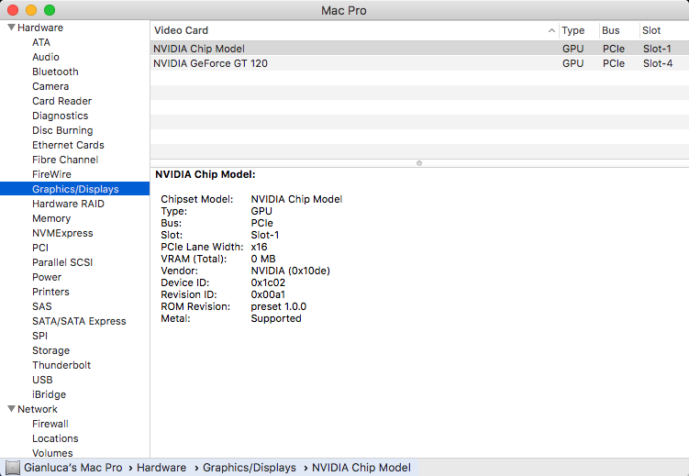
Task: Click NVIDIA Chip Model in path bar
Action: click(361, 468)
